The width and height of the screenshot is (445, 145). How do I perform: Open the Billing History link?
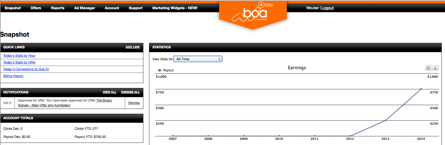pos(13,76)
